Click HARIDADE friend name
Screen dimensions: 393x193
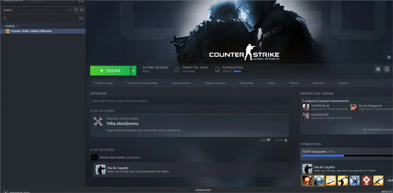tap(318, 106)
